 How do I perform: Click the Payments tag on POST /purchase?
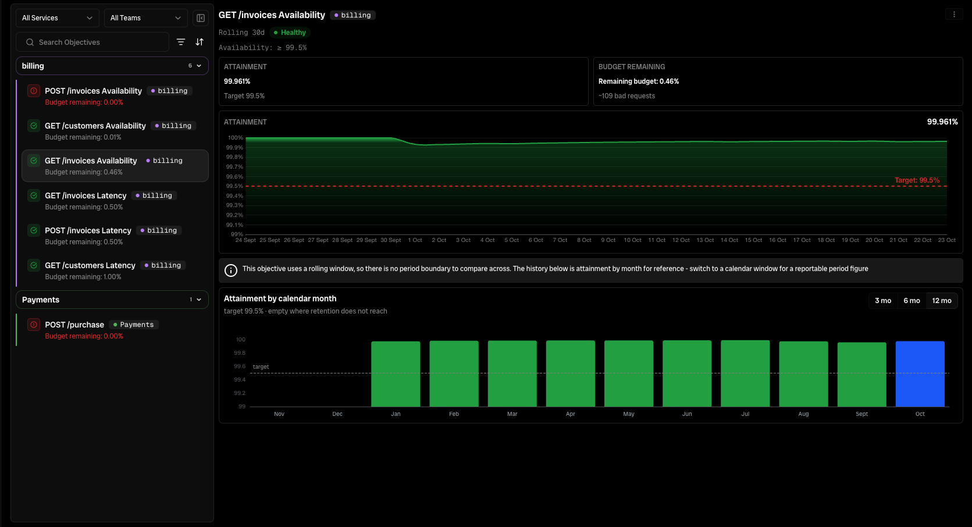tap(134, 325)
